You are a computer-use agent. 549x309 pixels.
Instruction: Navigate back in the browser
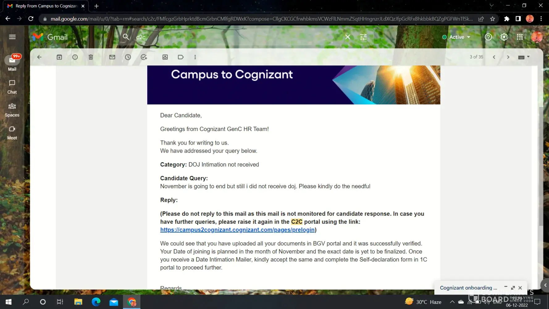8,19
